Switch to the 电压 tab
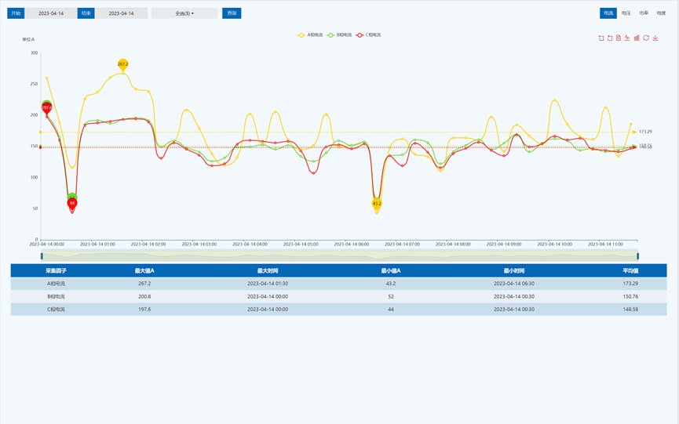Viewport: 679px width, 424px height. (626, 13)
